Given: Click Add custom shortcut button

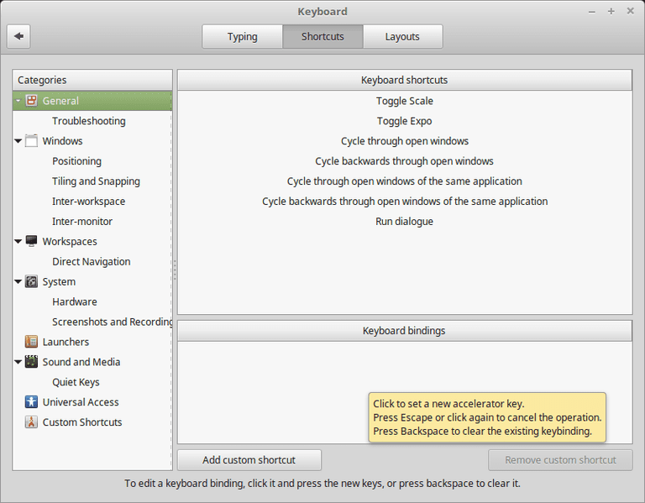Looking at the screenshot, I should [249, 460].
